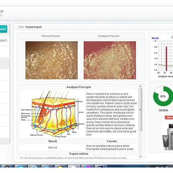
Task: Click the Analysis result caption under chart
Action: (165, 76)
